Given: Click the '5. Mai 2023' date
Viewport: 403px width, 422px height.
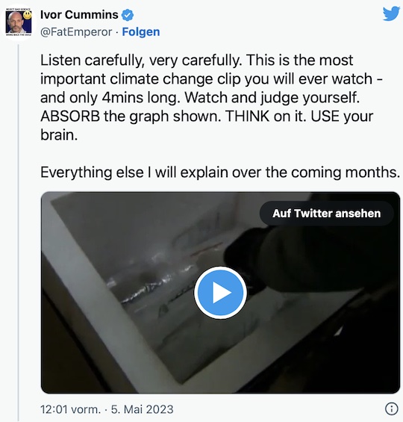Looking at the screenshot, I should (x=143, y=409).
